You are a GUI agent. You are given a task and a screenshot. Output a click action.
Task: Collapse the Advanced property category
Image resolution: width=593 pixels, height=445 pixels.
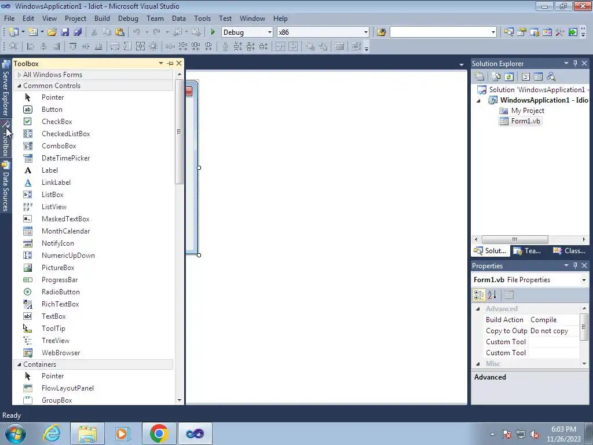[478, 309]
